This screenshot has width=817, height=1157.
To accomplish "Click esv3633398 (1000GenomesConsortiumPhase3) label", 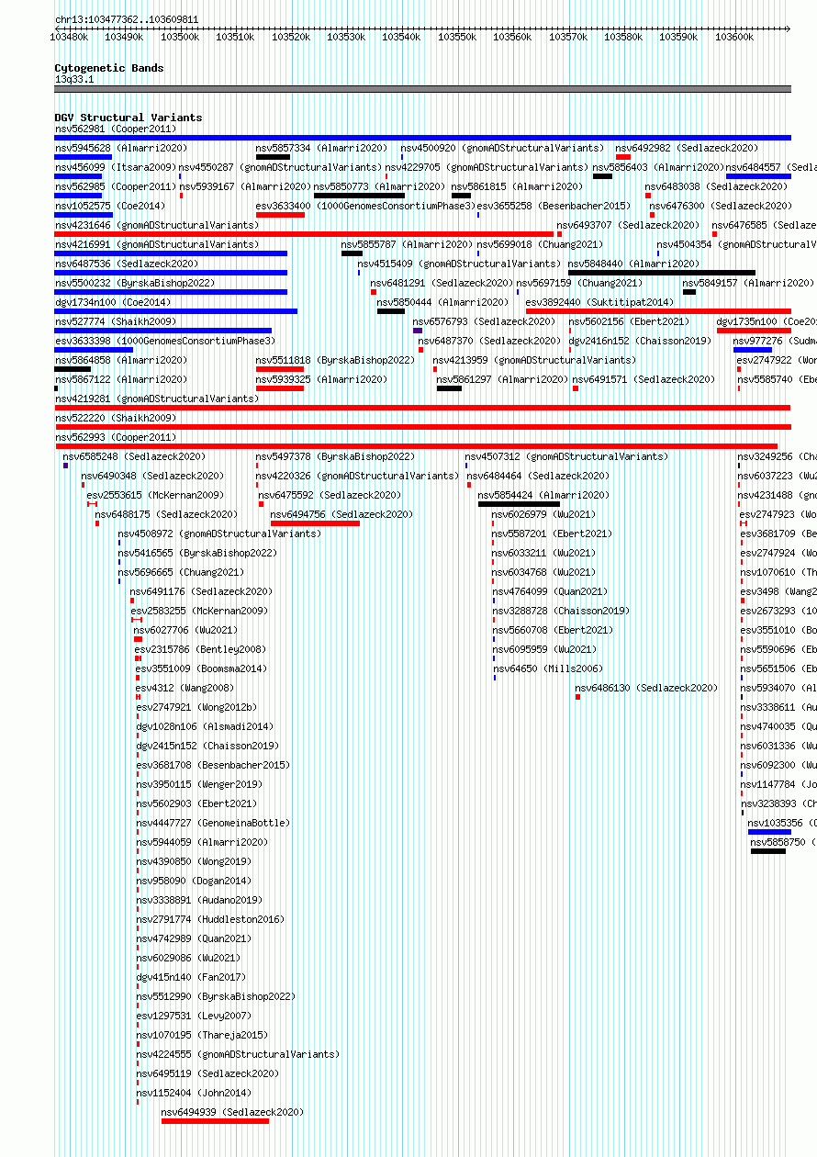I will tap(165, 341).
